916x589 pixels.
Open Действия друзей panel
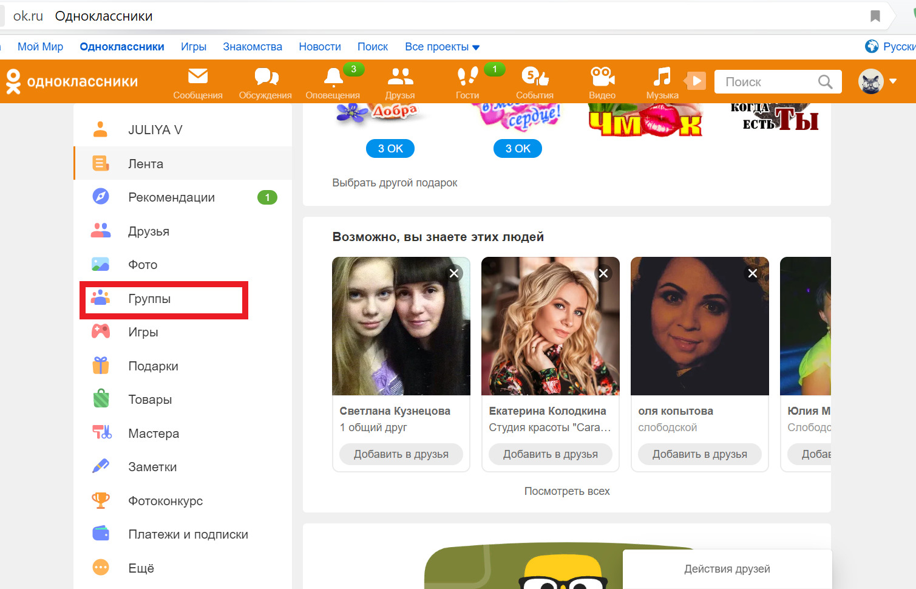coord(727,569)
